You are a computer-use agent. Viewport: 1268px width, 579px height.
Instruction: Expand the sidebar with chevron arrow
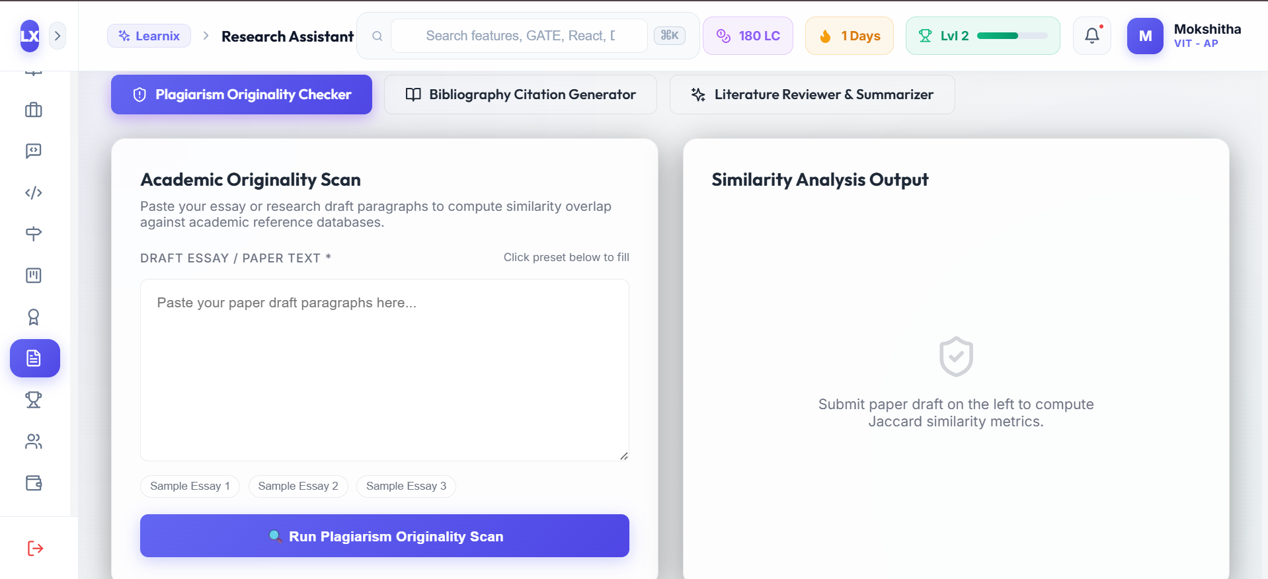coord(58,36)
